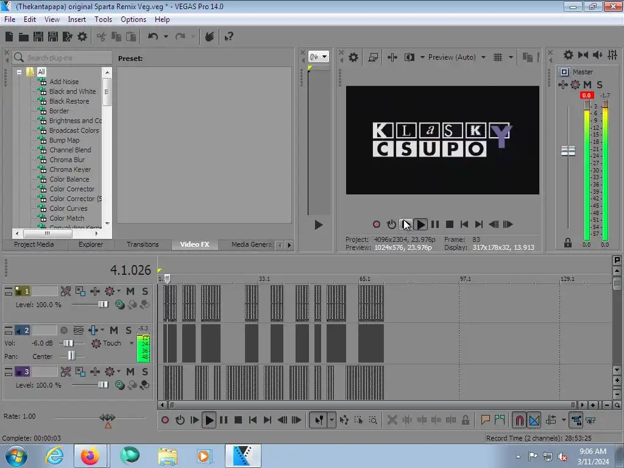Click the Split Screen View icon
Viewport: 624px width, 468px height.
tap(409, 57)
